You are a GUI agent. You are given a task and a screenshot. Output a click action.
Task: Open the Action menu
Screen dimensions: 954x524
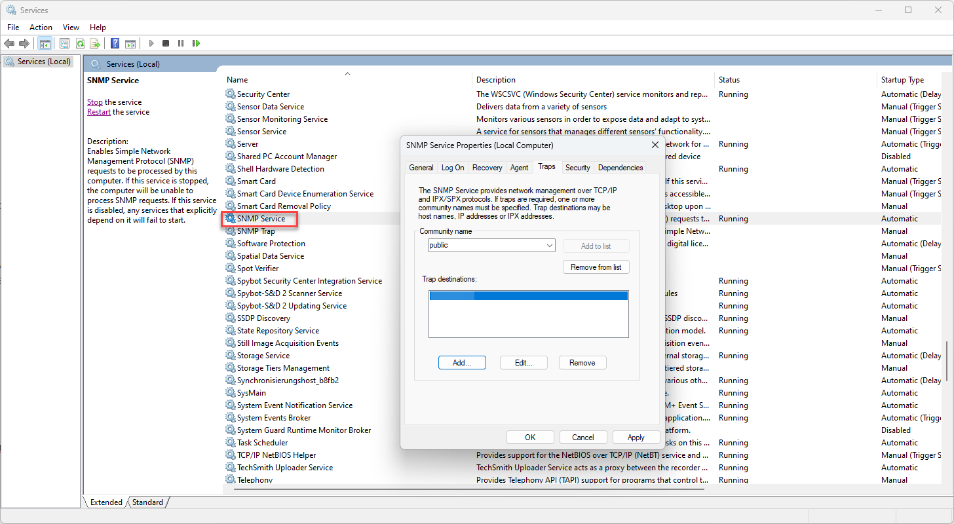click(41, 28)
